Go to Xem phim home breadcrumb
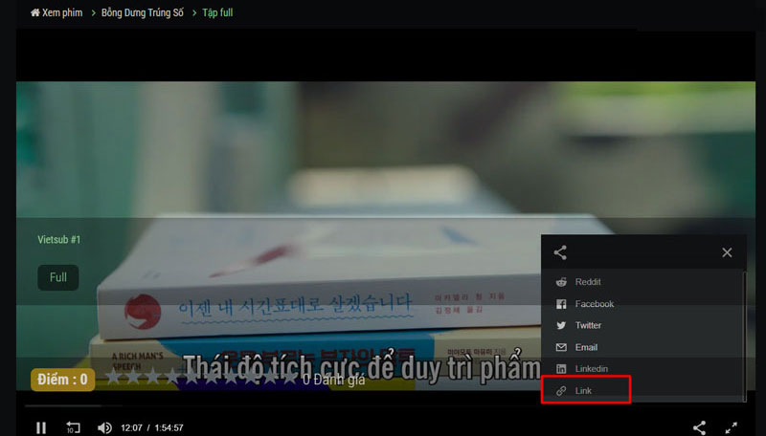766x436 pixels. (57, 13)
